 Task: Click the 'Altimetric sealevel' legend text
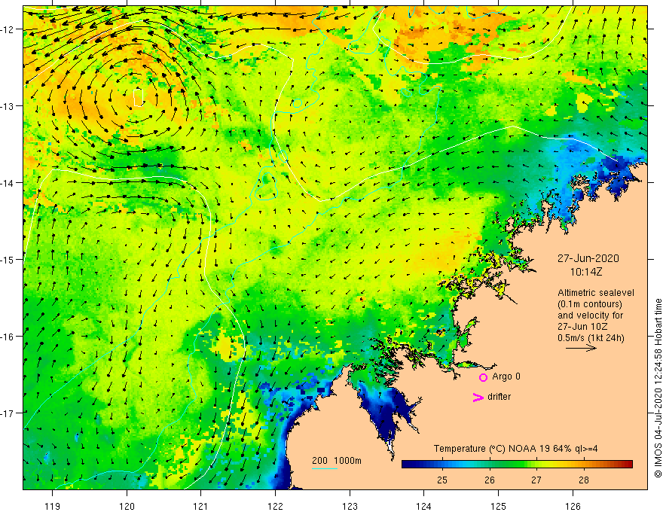click(x=596, y=293)
